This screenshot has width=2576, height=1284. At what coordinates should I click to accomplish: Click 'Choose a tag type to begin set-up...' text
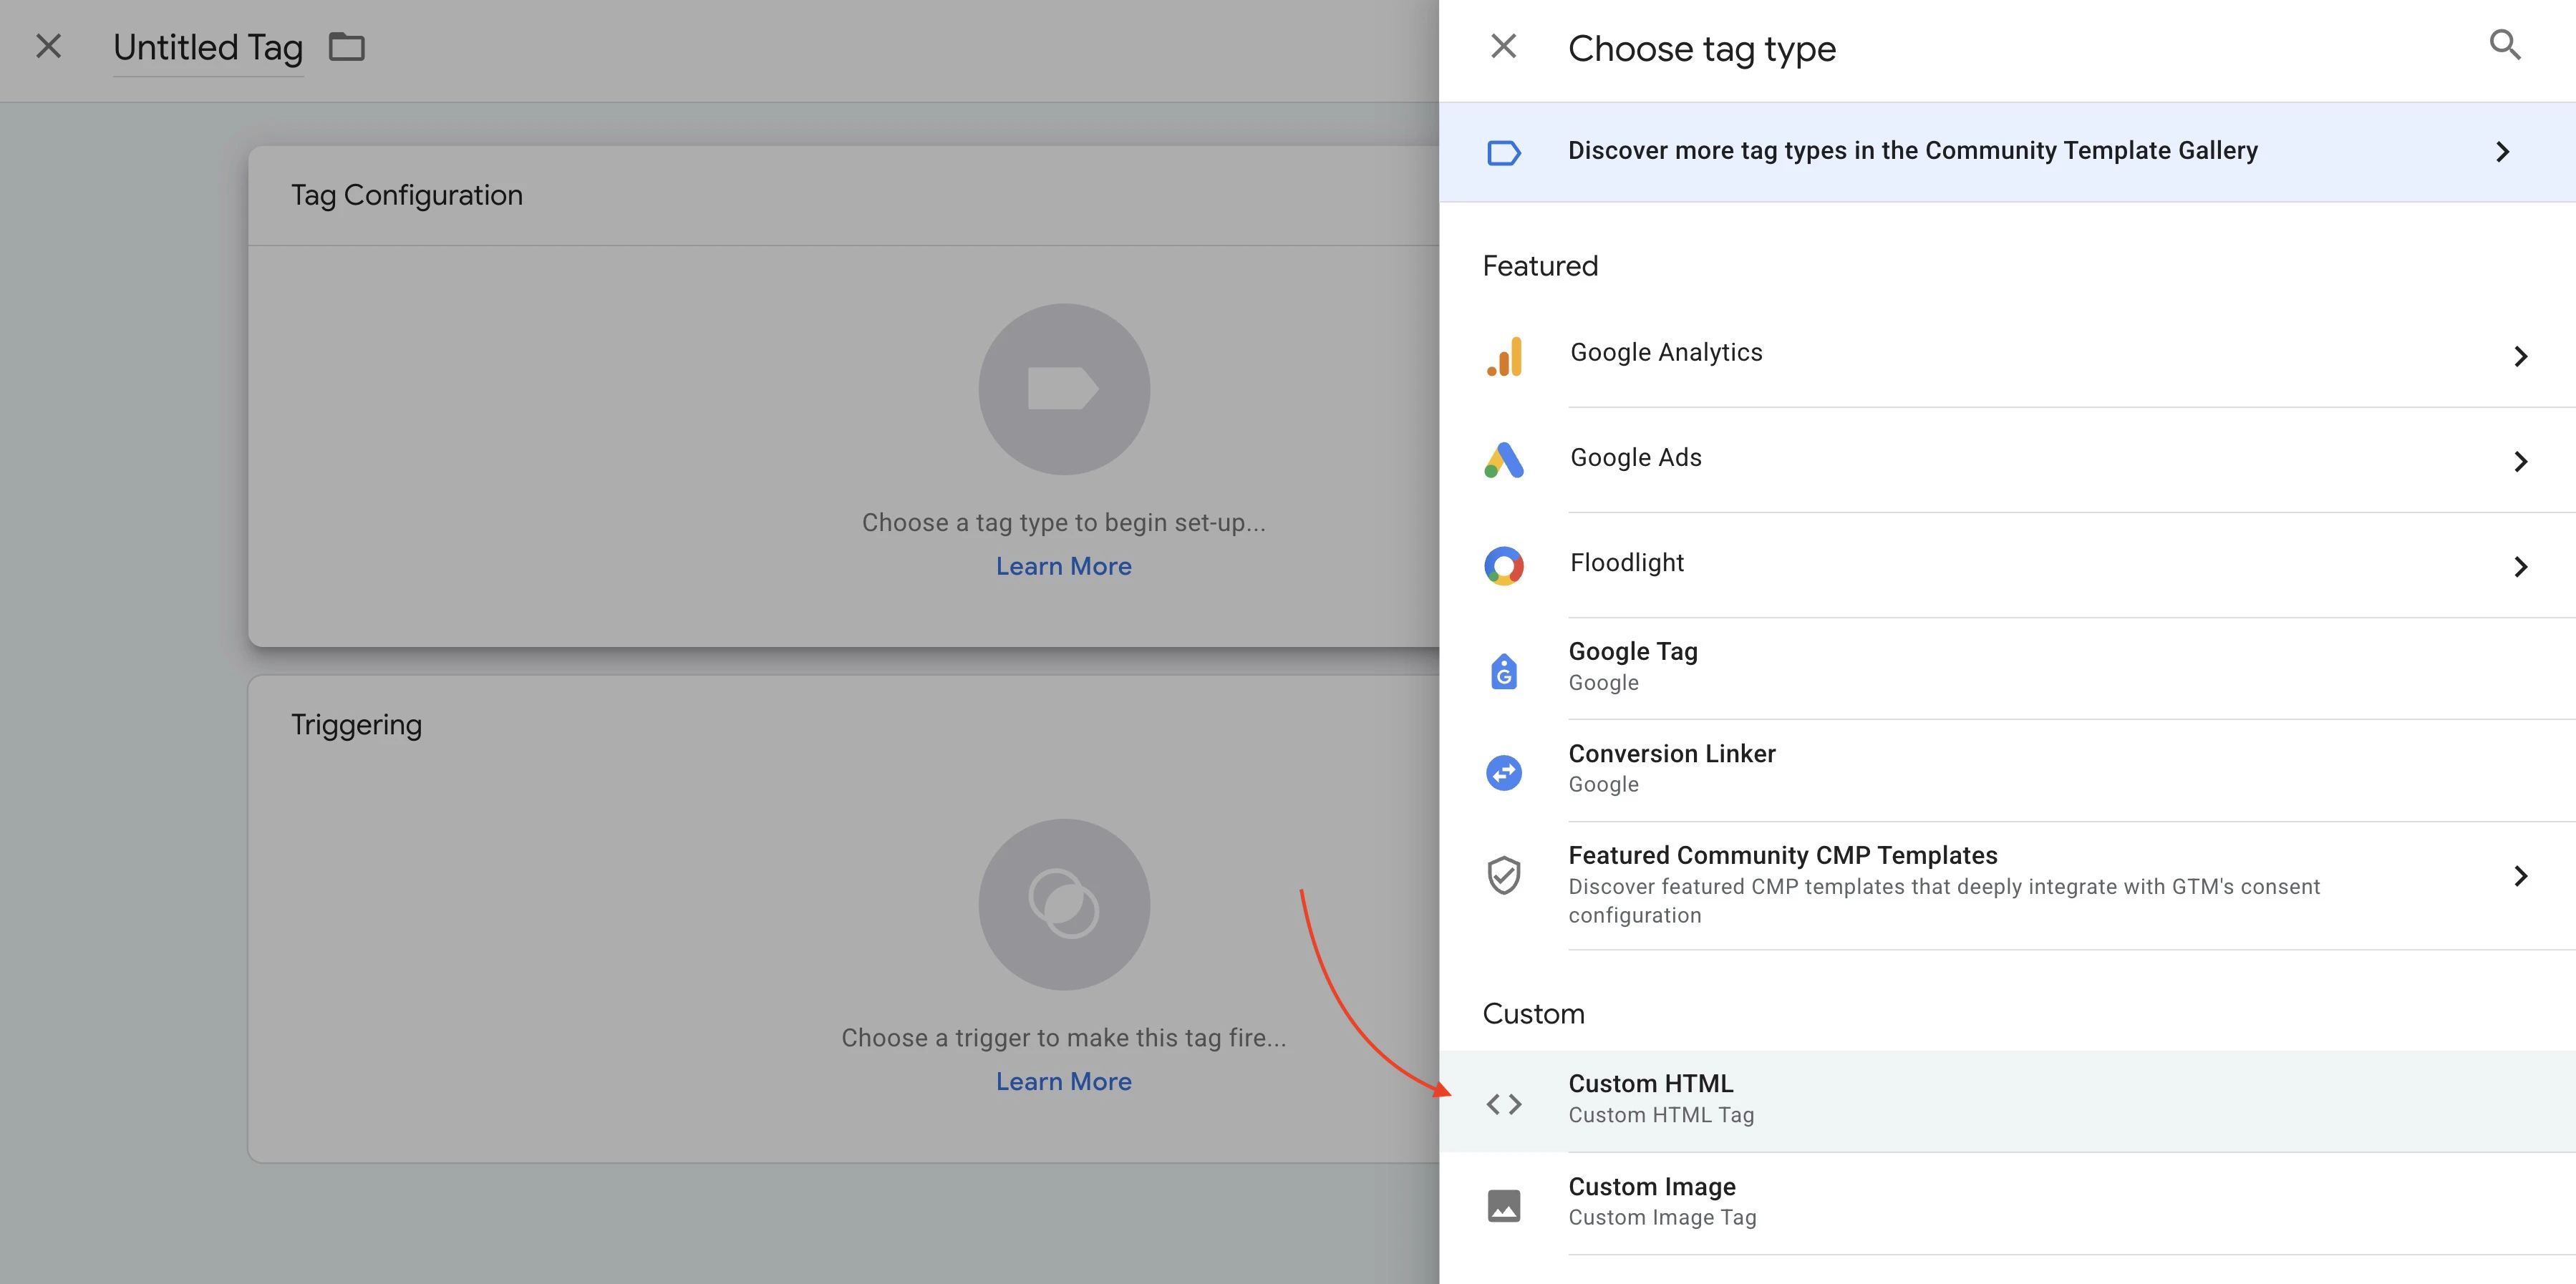click(x=1064, y=523)
